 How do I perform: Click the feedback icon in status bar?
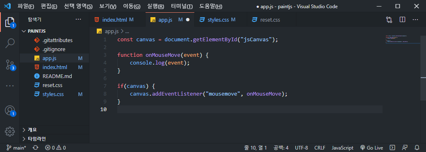(x=405, y=148)
